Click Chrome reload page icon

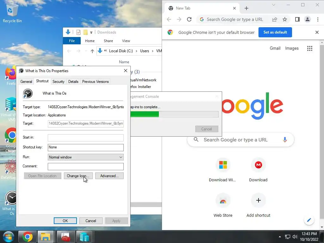(x=189, y=19)
